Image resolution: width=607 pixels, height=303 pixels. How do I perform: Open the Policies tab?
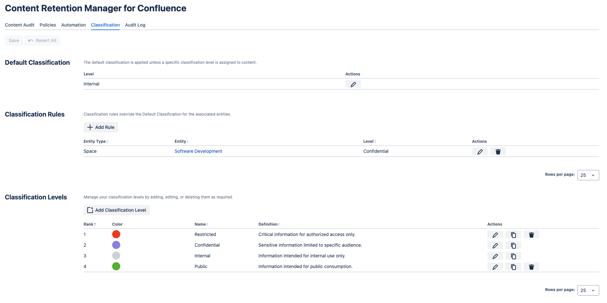[48, 25]
